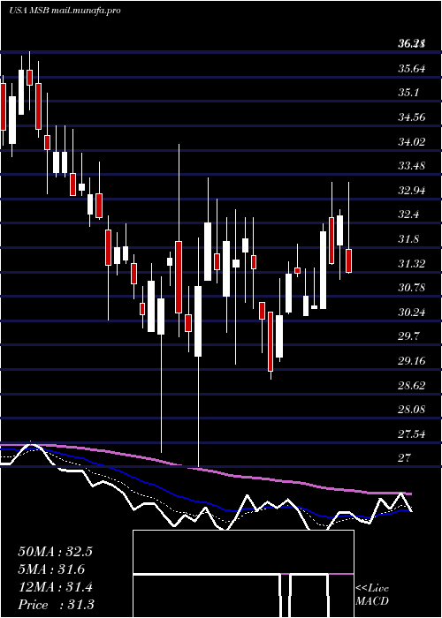The image size is (442, 618).
Task: Click the last red candlestick on the right
Action: pyautogui.click(x=349, y=260)
